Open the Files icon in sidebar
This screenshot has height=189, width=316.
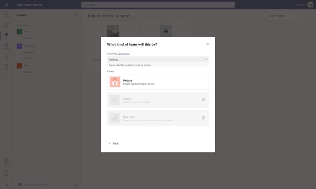pos(6,67)
